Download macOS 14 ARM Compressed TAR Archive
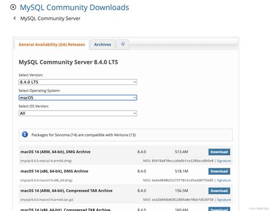The height and width of the screenshot is (211, 271). (x=219, y=190)
